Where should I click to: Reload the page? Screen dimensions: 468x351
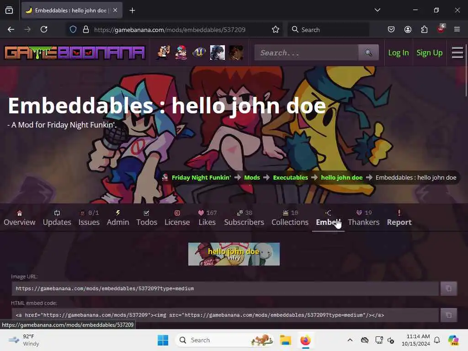pos(44,29)
